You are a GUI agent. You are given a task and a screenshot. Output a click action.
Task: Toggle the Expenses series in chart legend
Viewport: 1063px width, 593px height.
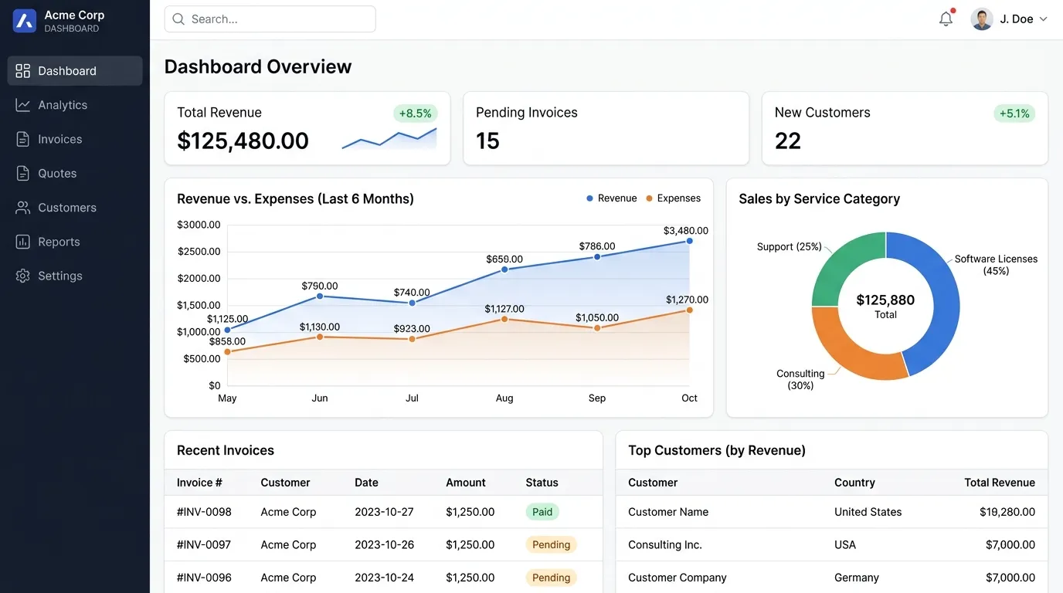point(673,198)
